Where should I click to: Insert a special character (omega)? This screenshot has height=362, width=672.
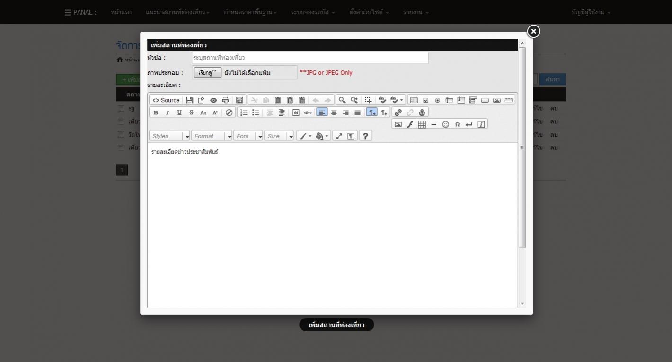pyautogui.click(x=458, y=124)
